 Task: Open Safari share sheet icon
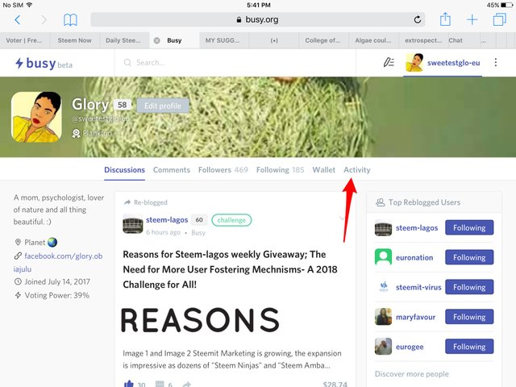coord(445,19)
